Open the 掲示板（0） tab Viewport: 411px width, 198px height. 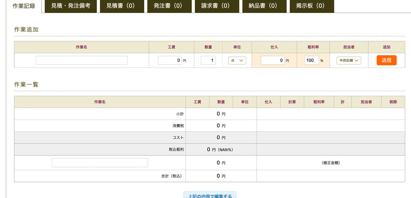tap(312, 6)
